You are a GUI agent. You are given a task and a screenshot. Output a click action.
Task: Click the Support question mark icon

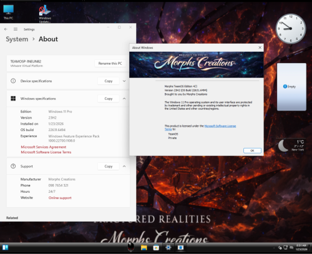coord(13,166)
